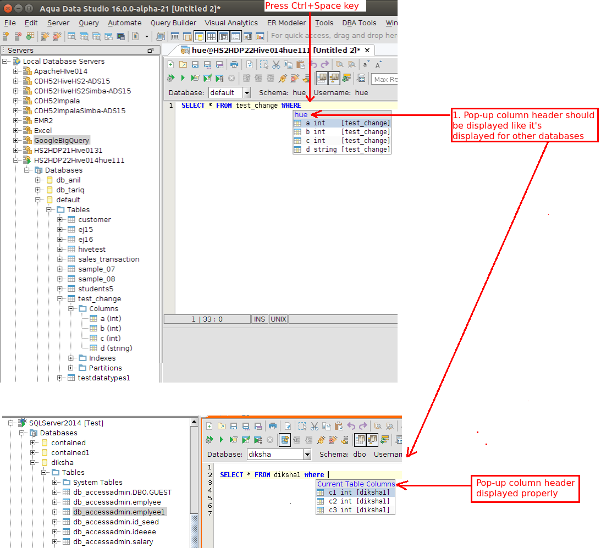
Task: Select 'c1 int [diksha1]' in autocomplete popup
Action: (355, 492)
